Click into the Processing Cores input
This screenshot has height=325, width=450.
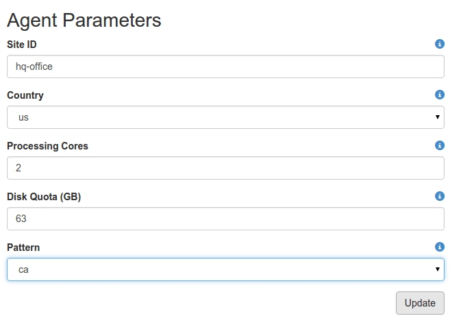point(225,168)
